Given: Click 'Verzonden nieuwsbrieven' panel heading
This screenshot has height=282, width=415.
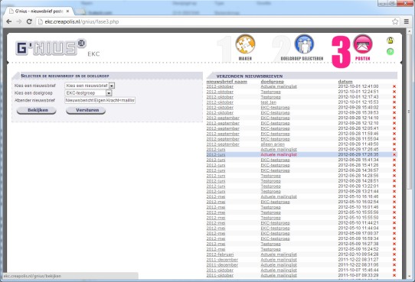Looking at the screenshot, I should (x=250, y=76).
